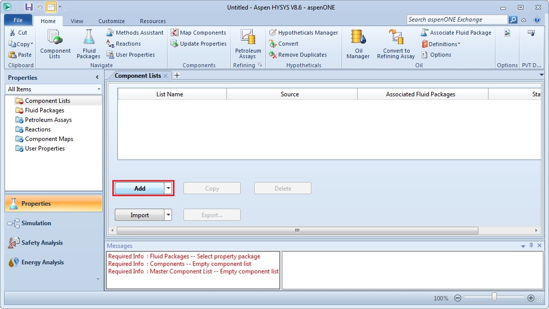This screenshot has width=549, height=309.
Task: Open the All Items filter dropdown
Action: pyautogui.click(x=53, y=89)
